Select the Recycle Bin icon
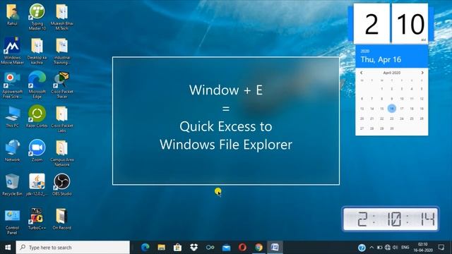452x254 pixels. [12, 185]
